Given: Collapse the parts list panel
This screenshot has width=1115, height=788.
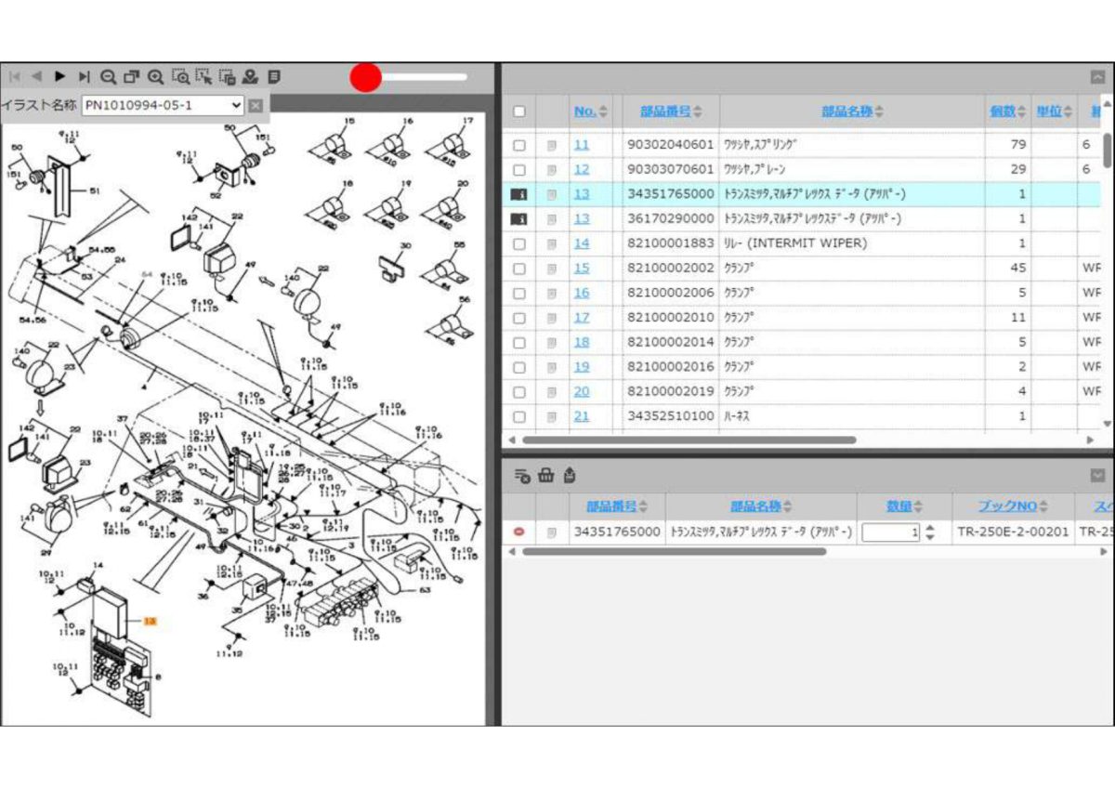Looking at the screenshot, I should pos(1097,77).
